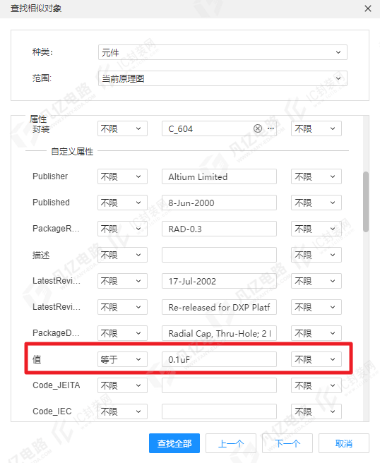This screenshot has width=380, height=463.
Task: Click the 17-Jul-2002 input field
Action: pos(219,281)
